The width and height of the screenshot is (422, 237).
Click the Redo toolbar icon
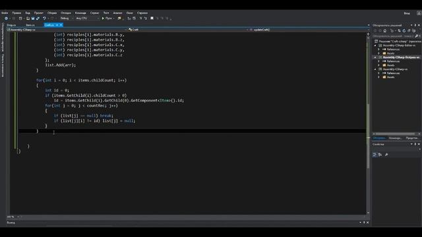coord(52,18)
